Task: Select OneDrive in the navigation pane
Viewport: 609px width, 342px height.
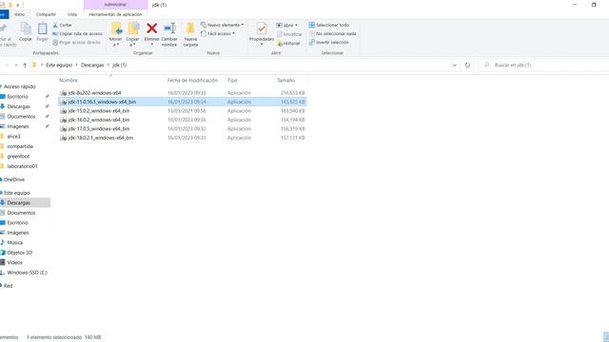Action: tap(14, 180)
